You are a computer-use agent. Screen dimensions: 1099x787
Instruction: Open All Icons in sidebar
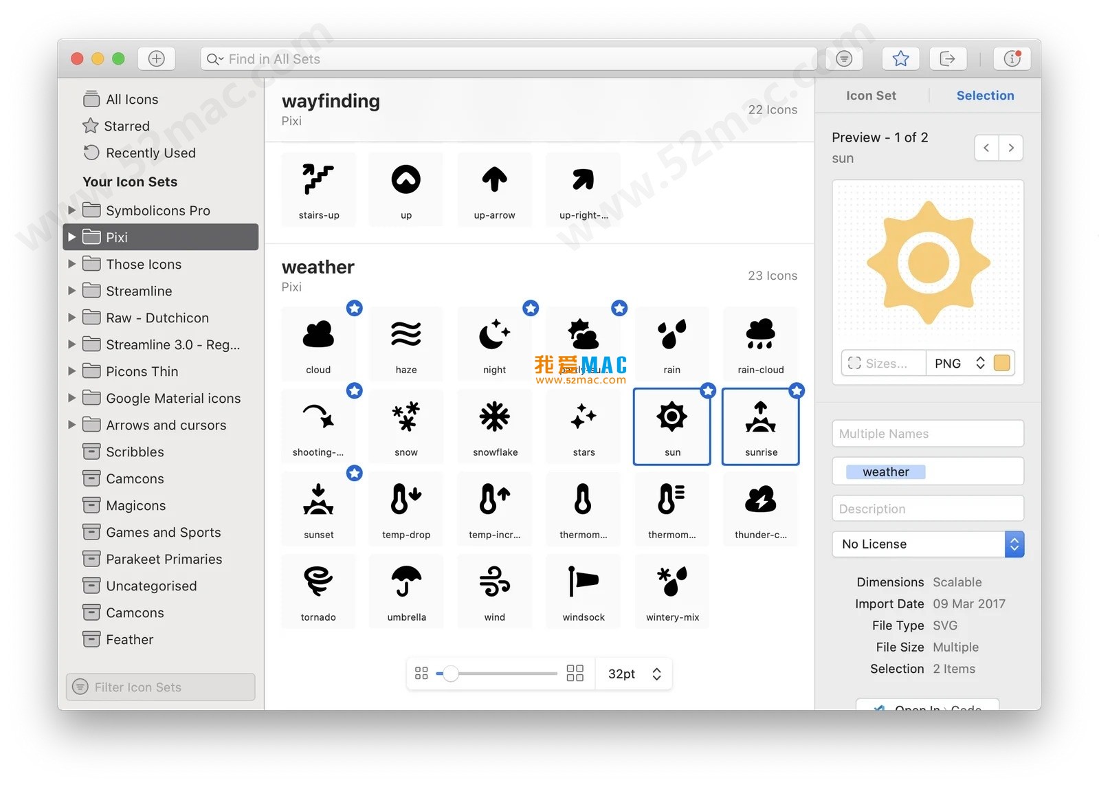tap(159, 100)
